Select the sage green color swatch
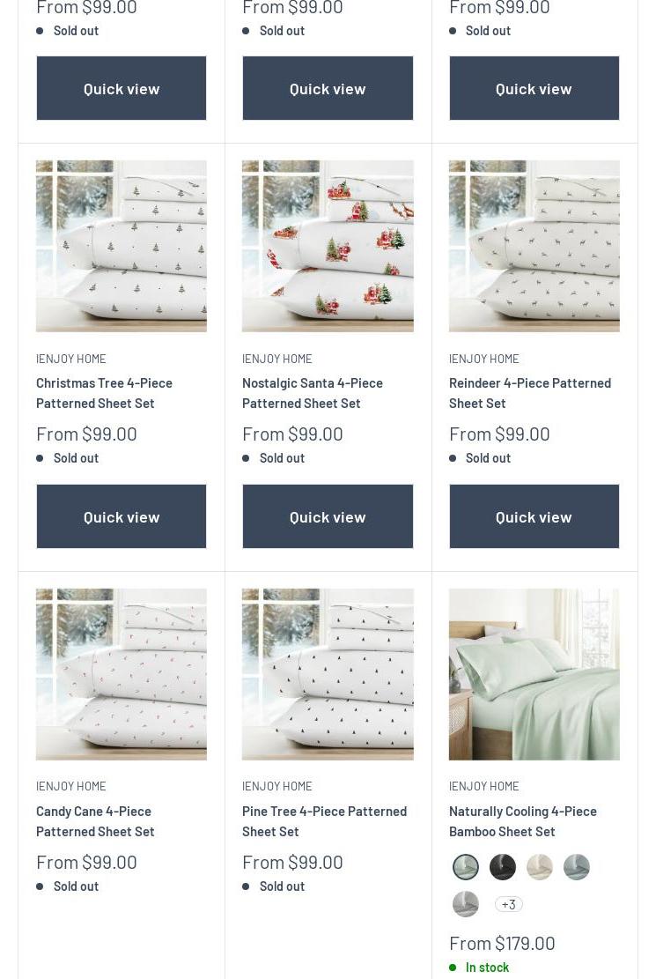656x979 pixels. [x=466, y=866]
